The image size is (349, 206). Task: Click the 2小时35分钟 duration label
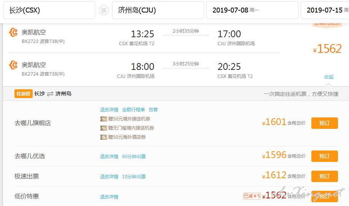pos(186,31)
